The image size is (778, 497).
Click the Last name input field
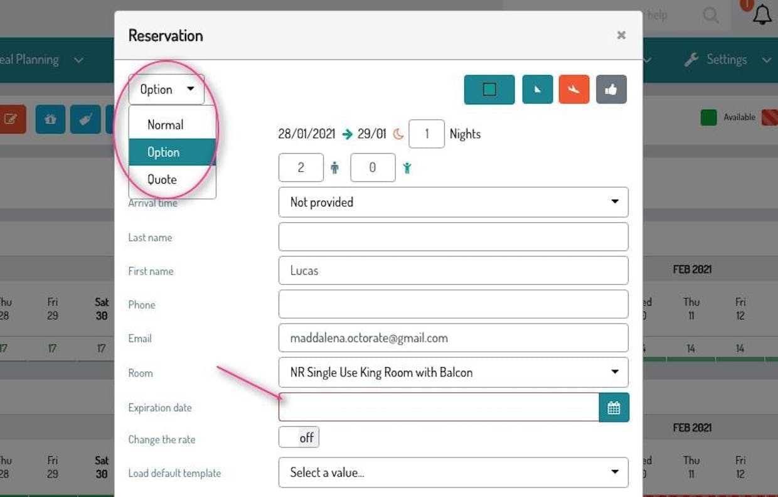tap(453, 237)
